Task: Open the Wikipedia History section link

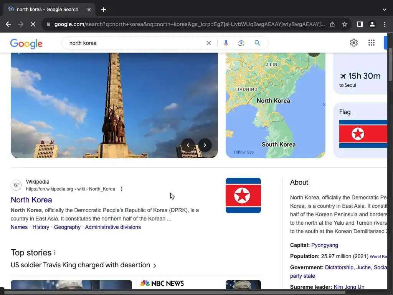Action: point(41,227)
